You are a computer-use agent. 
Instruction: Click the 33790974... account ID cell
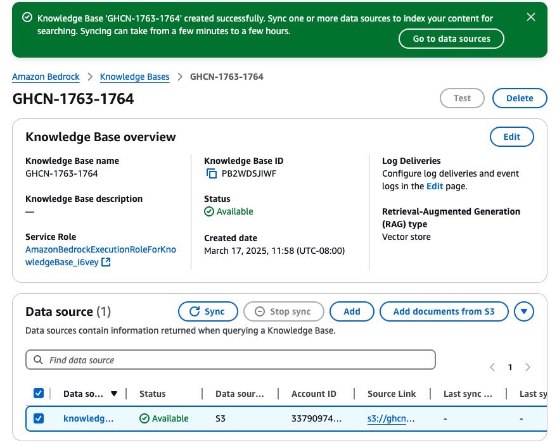[316, 419]
